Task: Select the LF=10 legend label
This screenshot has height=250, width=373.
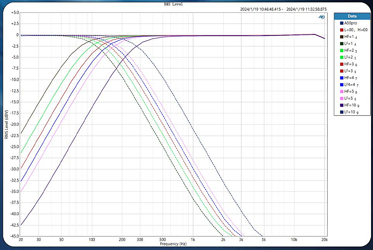Action: point(351,112)
